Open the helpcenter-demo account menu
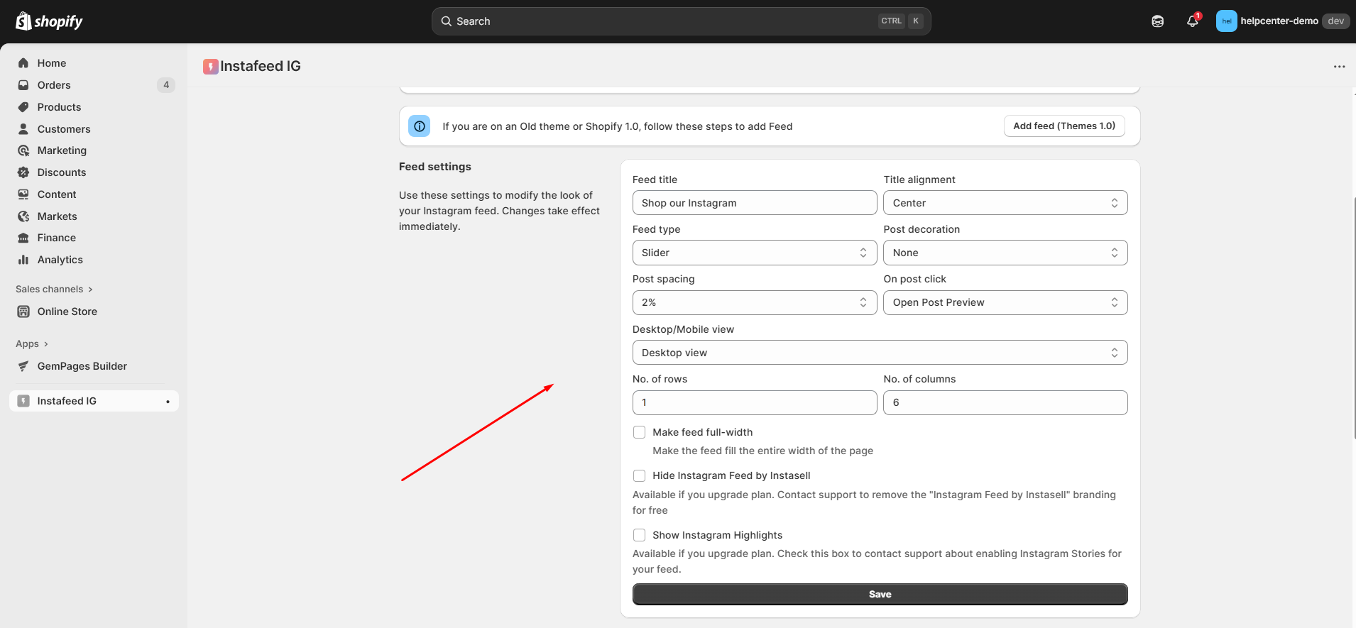This screenshot has height=628, width=1356. click(1282, 21)
